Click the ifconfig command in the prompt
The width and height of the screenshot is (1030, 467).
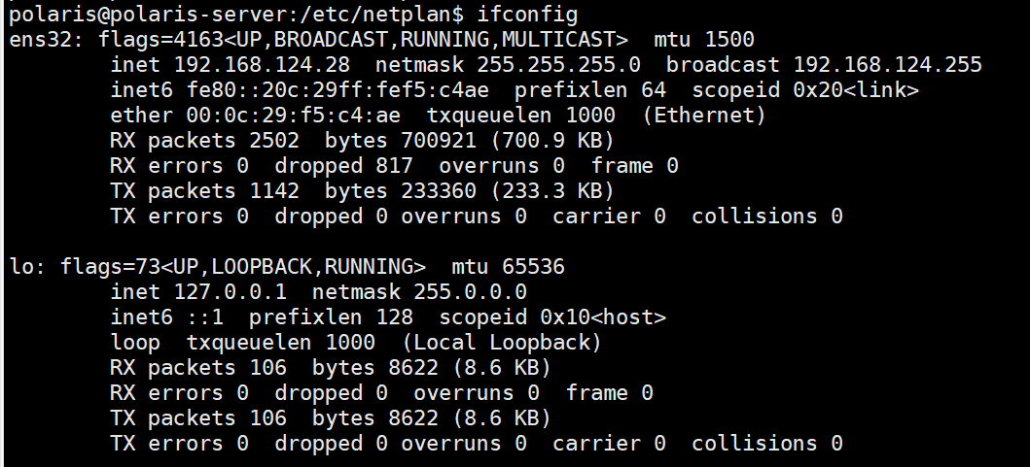click(527, 15)
